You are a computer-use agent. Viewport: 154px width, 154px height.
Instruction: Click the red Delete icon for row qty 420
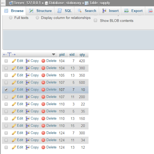coord(43,61)
